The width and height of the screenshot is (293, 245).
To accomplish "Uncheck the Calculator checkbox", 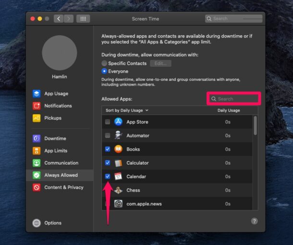I will point(108,163).
